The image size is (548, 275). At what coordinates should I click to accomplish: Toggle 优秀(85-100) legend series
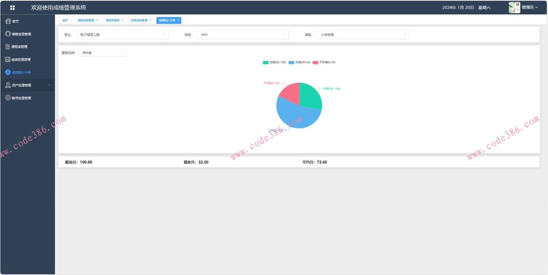[274, 62]
